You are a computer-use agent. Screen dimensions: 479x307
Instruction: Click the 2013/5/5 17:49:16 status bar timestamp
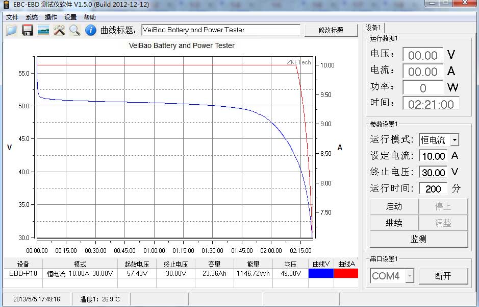coord(37,299)
